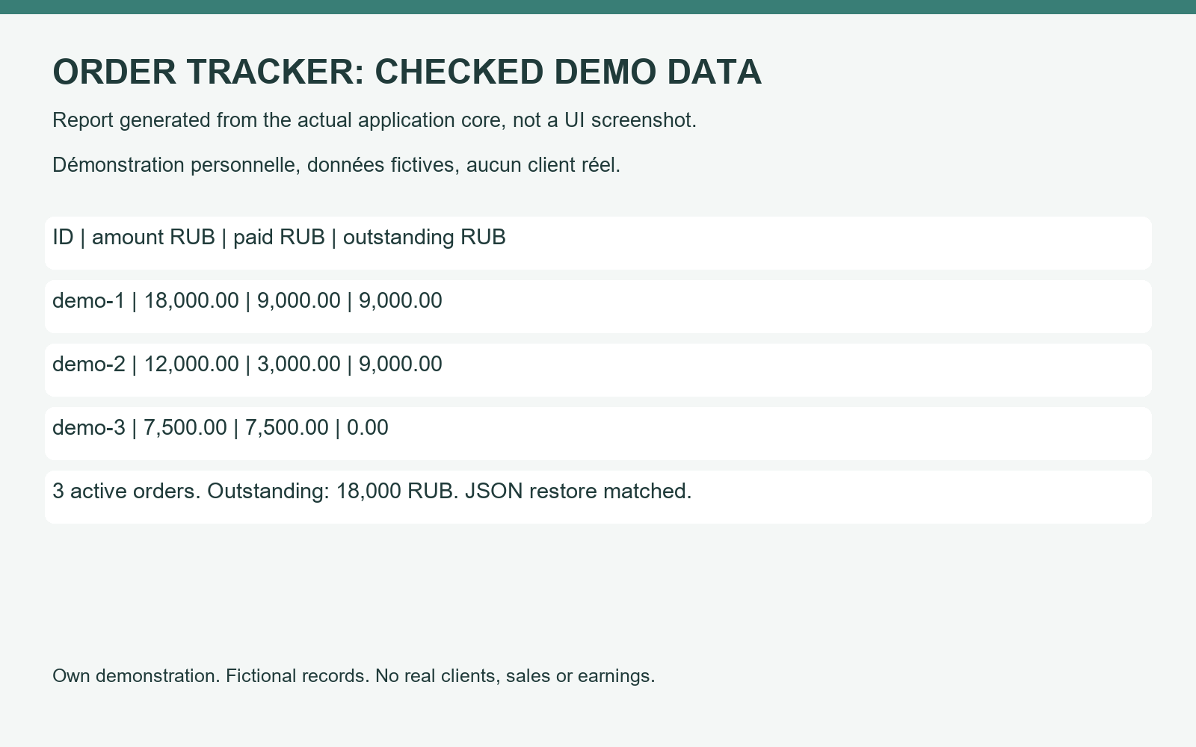This screenshot has height=747, width=1196.
Task: Click the 0.00 outstanding value in demo-3
Action: tap(368, 428)
